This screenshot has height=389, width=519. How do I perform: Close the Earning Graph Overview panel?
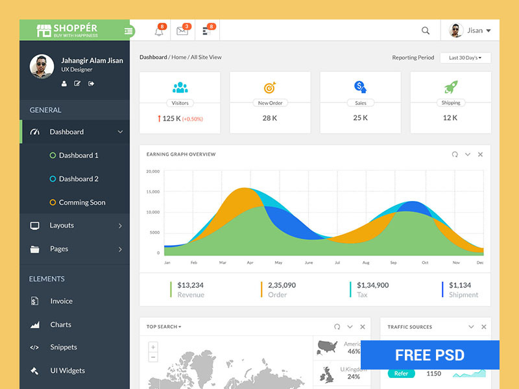point(480,154)
